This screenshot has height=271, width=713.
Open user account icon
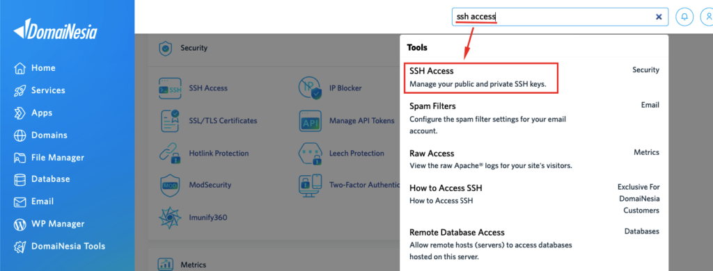707,17
